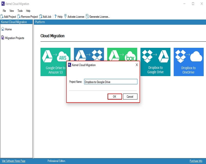
Task: Click the Kernel app icon in the title bar
Action: pyautogui.click(x=3, y=4)
